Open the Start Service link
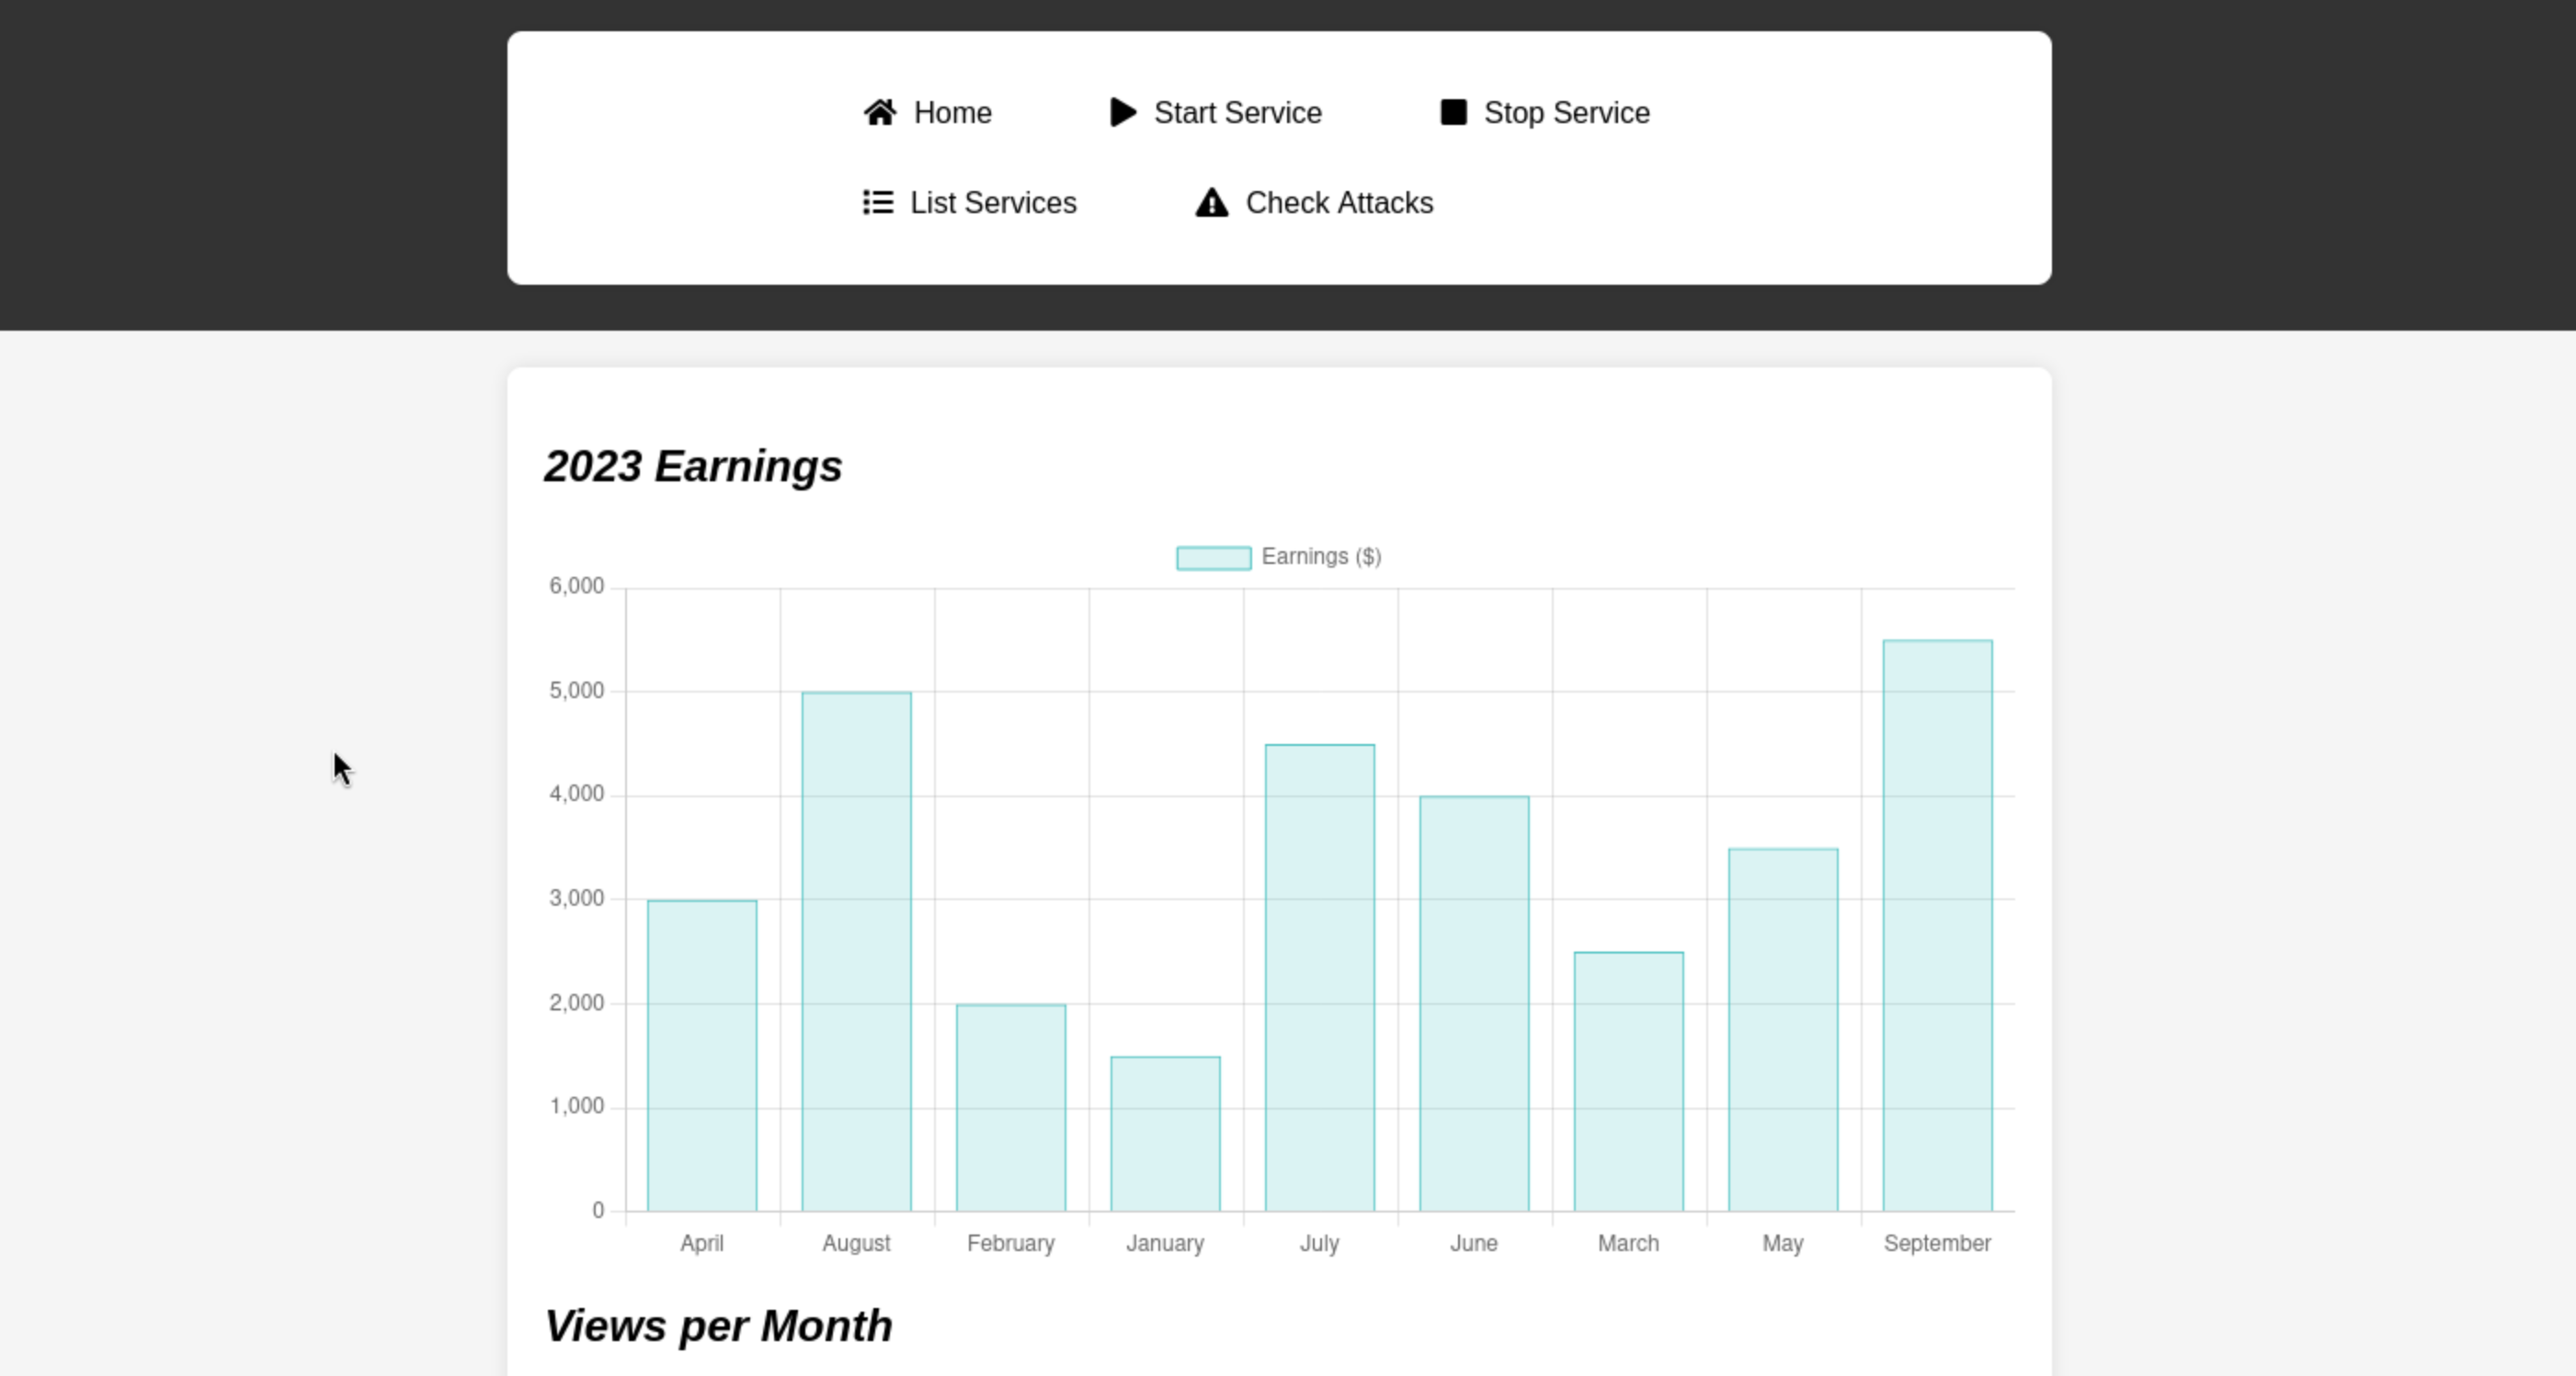Image resolution: width=2576 pixels, height=1376 pixels. pos(1237,113)
